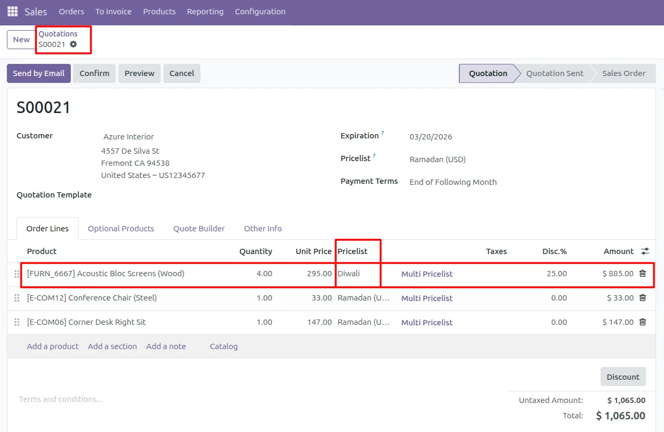
Task: Sort by the Quantity column header
Action: coord(256,251)
